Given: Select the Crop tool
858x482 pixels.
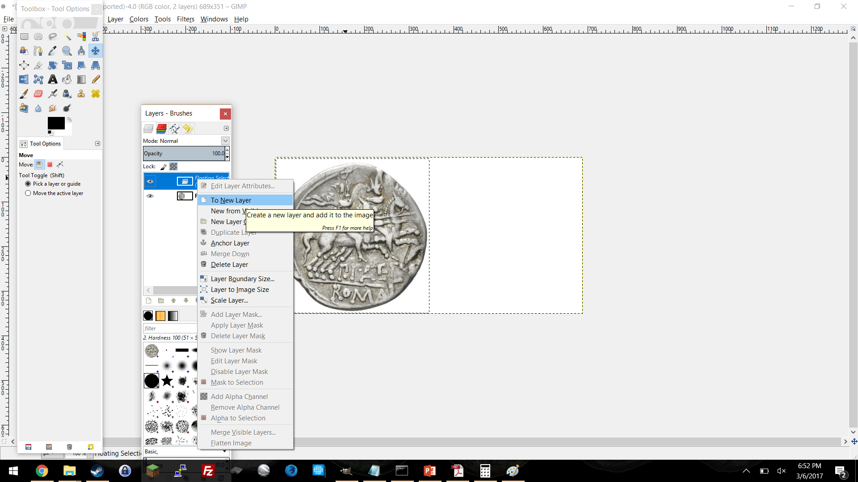Looking at the screenshot, I should pyautogui.click(x=38, y=65).
